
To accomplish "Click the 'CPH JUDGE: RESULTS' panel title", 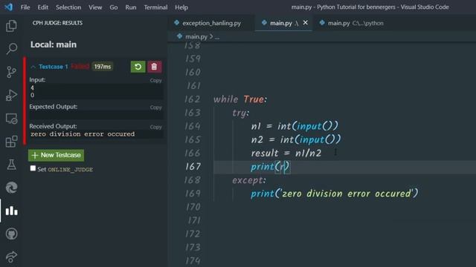I will click(57, 23).
